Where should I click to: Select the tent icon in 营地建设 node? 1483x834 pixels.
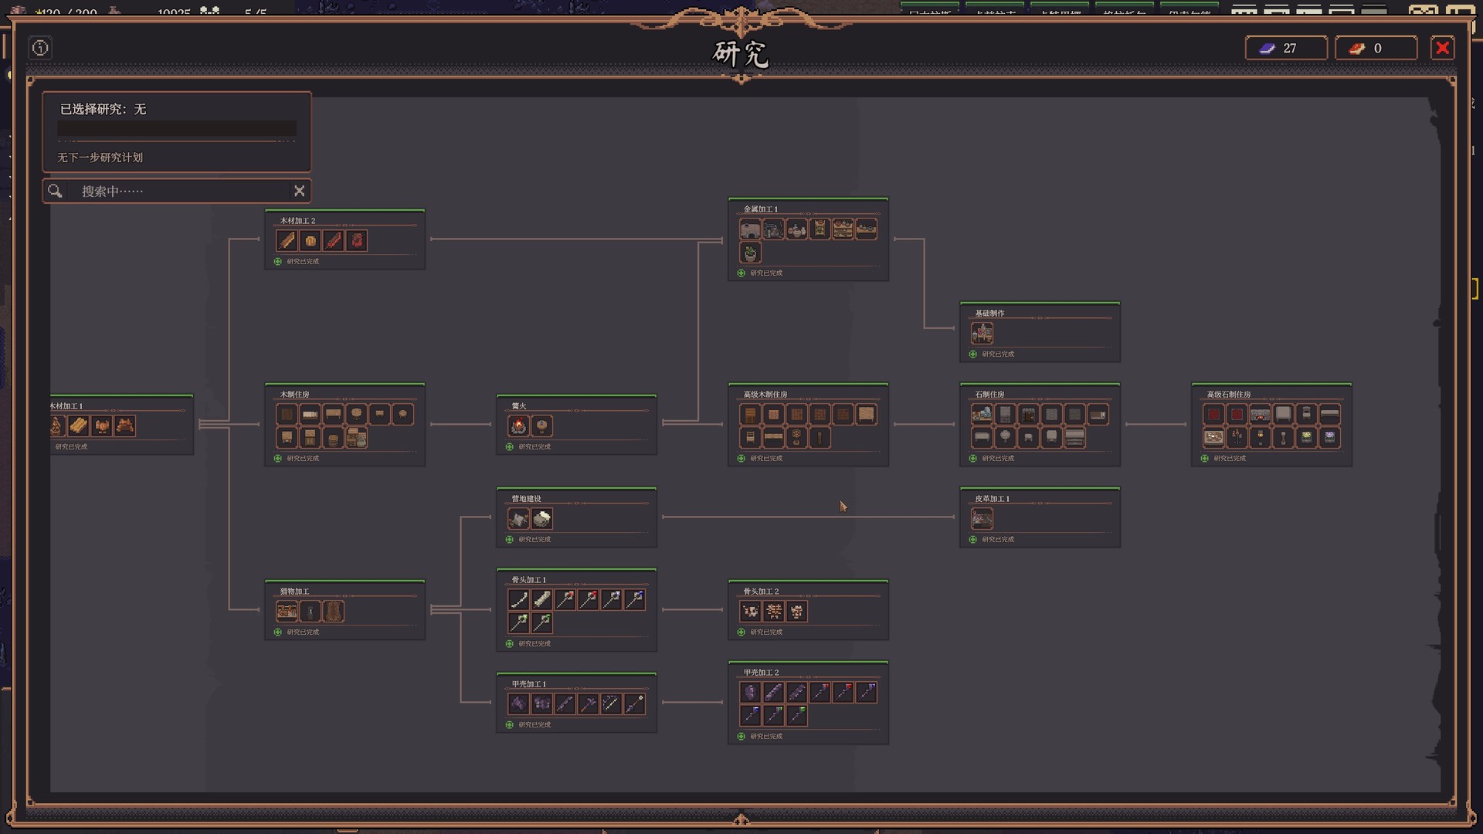(x=518, y=518)
